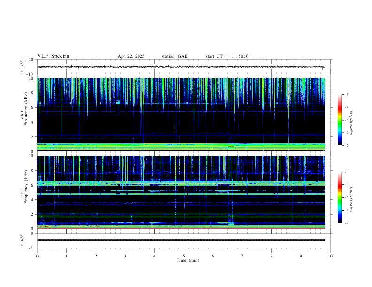Click the ch.2 spectrogram's color scale bar
The width and height of the screenshot is (372, 287).
(x=340, y=197)
